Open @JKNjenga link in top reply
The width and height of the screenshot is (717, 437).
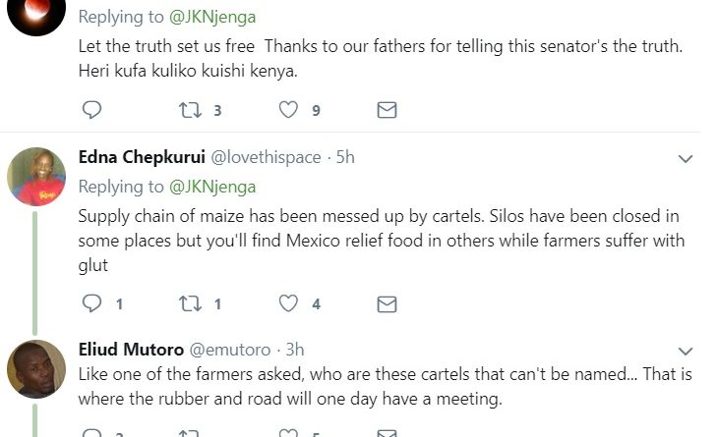(212, 18)
